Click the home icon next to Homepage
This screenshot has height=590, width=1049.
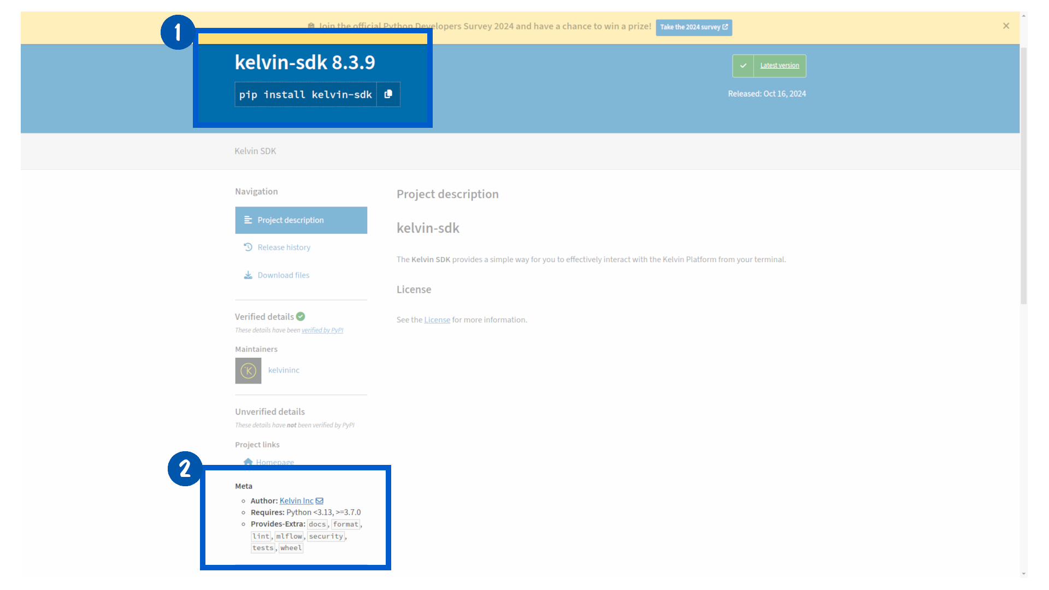tap(248, 462)
